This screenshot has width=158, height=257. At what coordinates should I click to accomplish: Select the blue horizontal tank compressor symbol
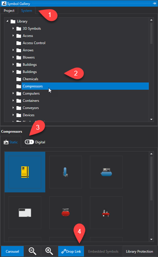(106, 172)
